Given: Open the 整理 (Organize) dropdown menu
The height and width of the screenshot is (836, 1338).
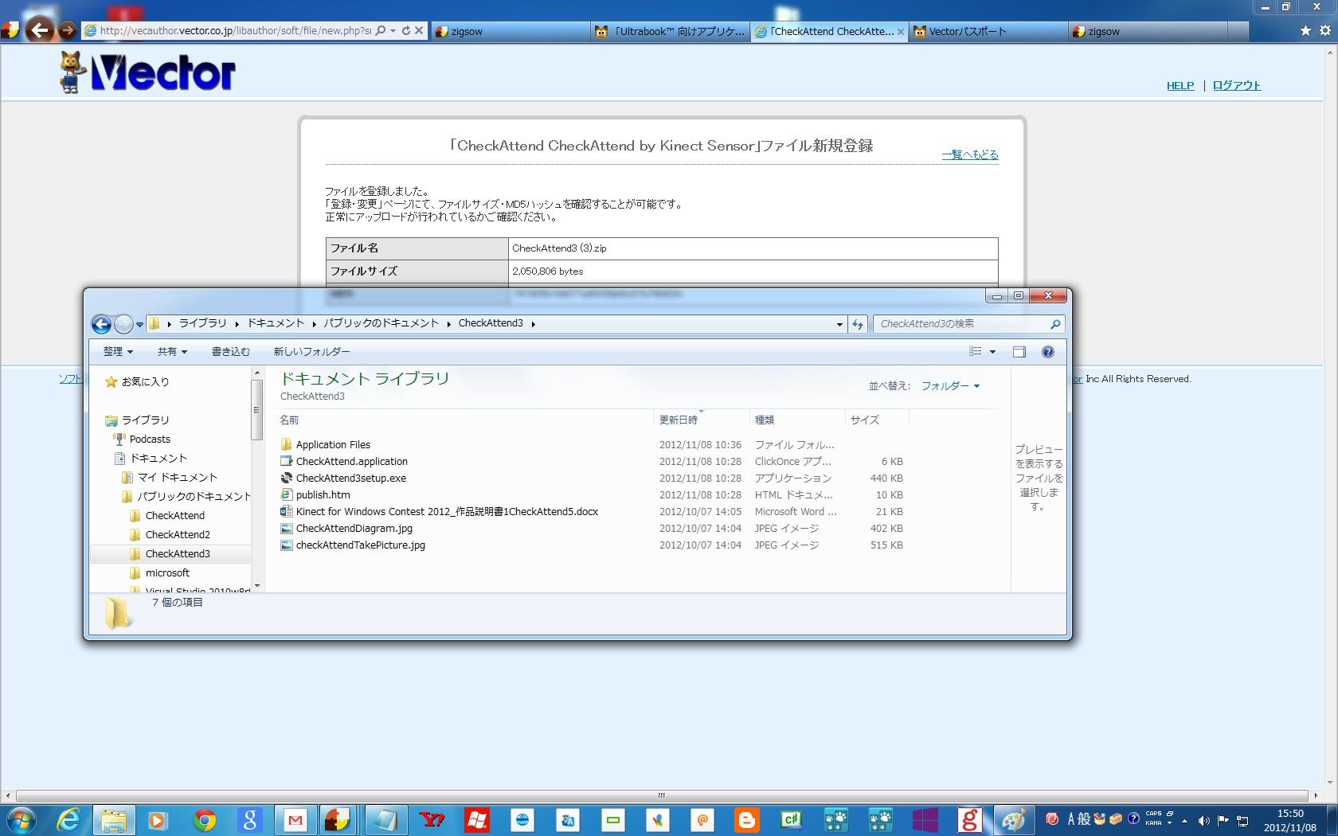Looking at the screenshot, I should pyautogui.click(x=118, y=352).
